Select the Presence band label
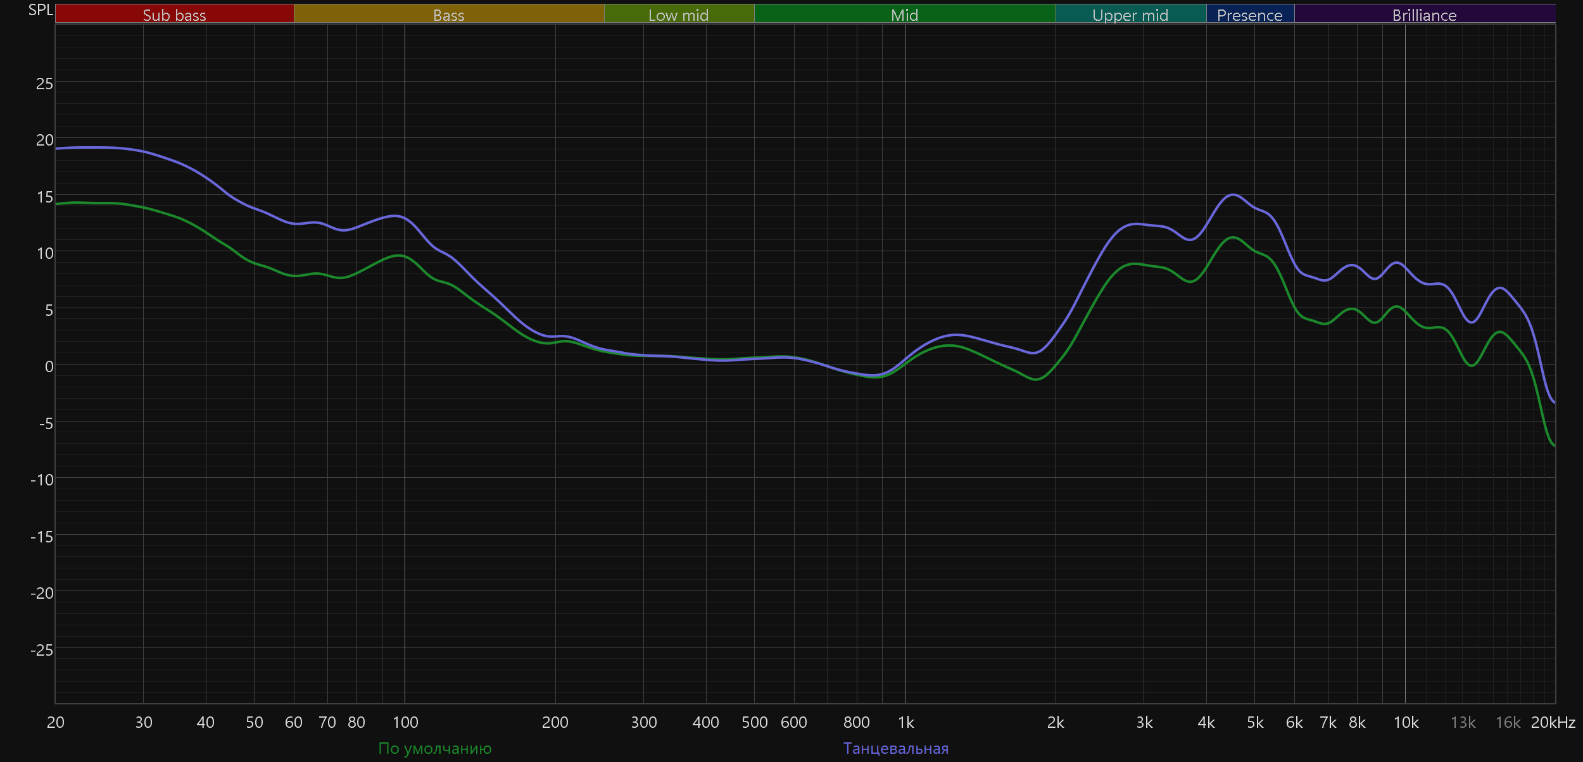This screenshot has width=1583, height=762. tap(1249, 15)
